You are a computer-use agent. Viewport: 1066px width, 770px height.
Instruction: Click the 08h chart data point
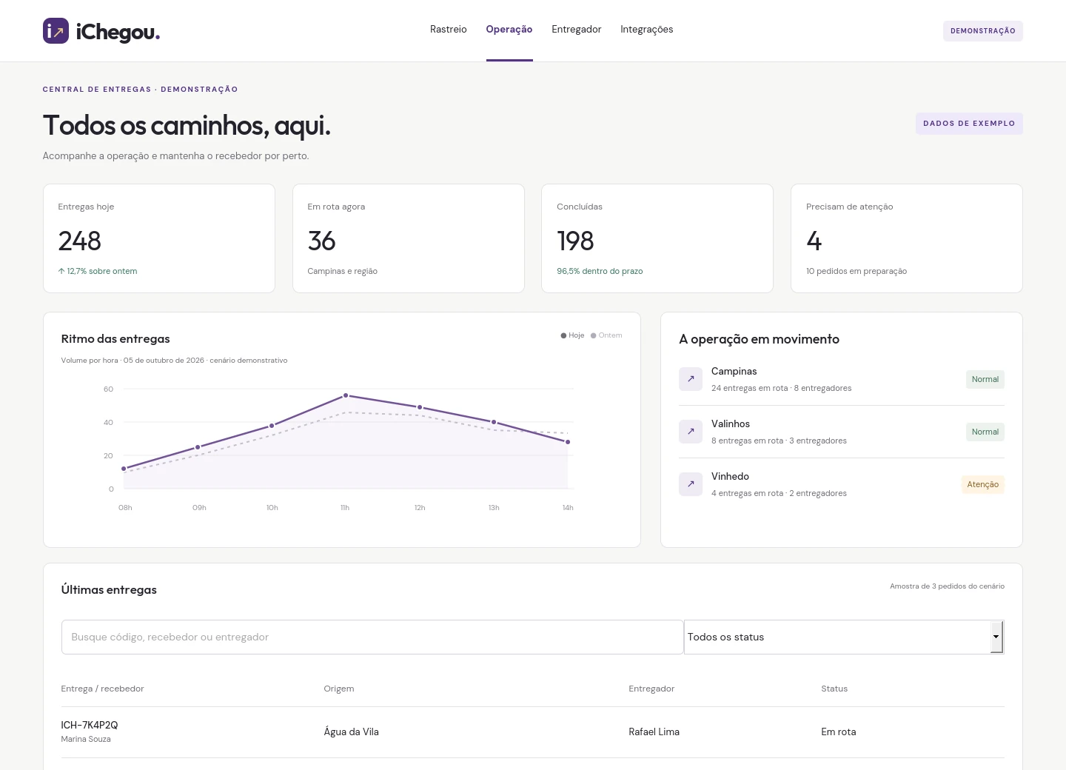pyautogui.click(x=124, y=469)
